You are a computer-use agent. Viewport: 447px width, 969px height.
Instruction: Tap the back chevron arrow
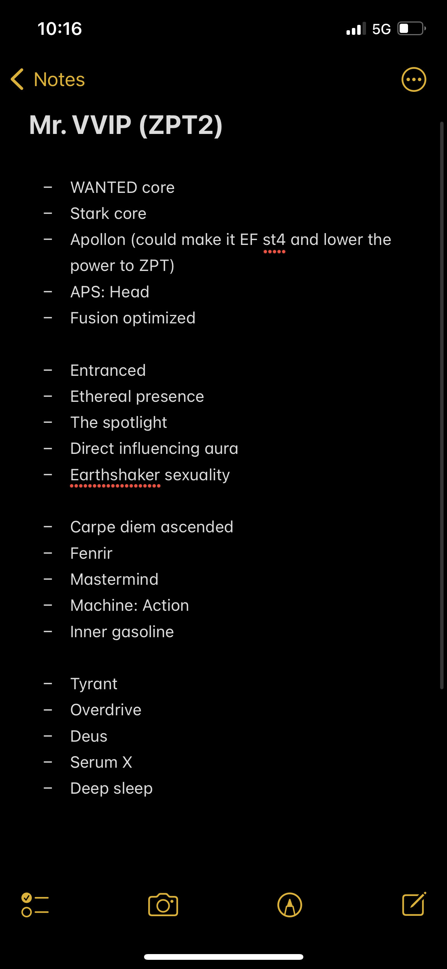click(18, 79)
